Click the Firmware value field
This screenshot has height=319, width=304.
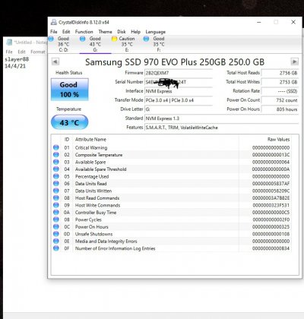coord(179,73)
